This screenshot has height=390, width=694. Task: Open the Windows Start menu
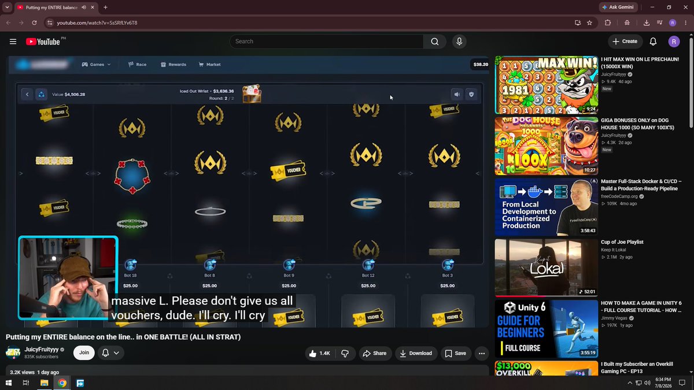pos(9,383)
